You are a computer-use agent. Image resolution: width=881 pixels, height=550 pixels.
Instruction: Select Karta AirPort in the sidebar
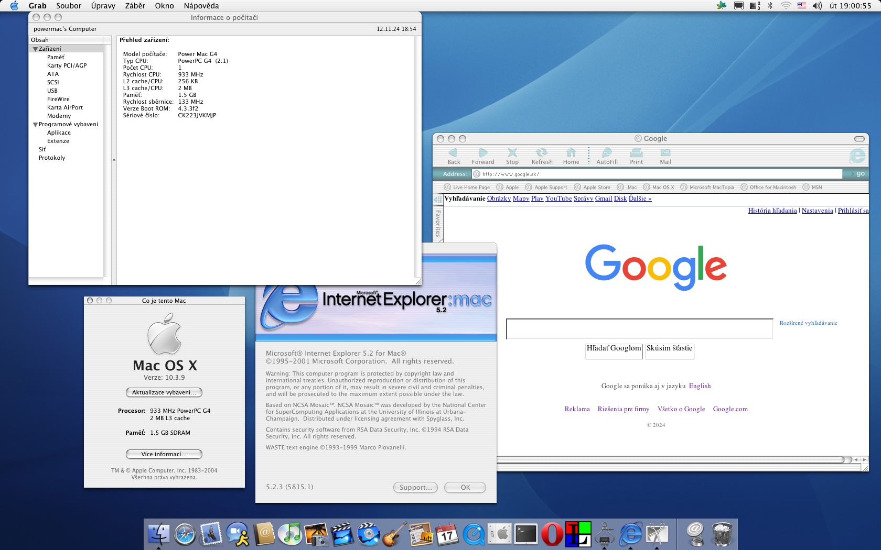coord(65,107)
